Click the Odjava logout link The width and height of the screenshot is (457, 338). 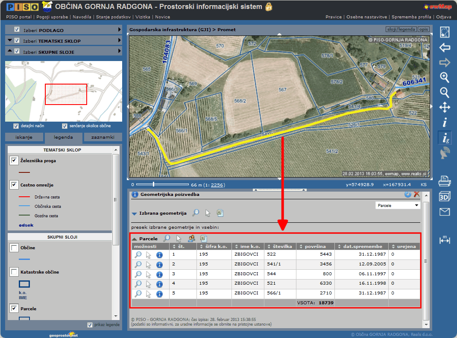pyautogui.click(x=444, y=17)
